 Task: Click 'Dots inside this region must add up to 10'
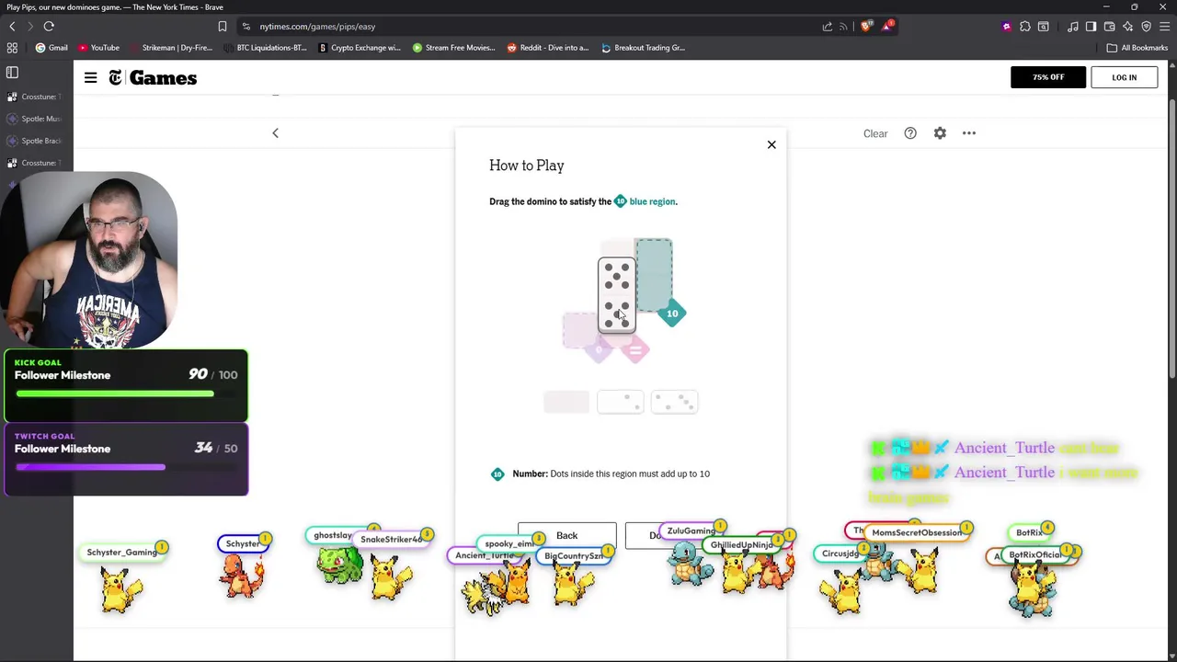pos(630,474)
